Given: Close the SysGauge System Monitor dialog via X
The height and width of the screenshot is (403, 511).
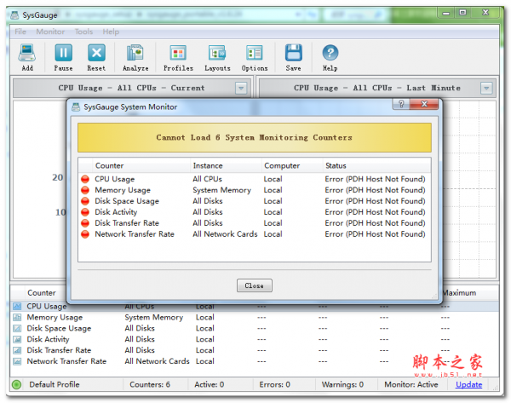Looking at the screenshot, I should click(x=424, y=104).
